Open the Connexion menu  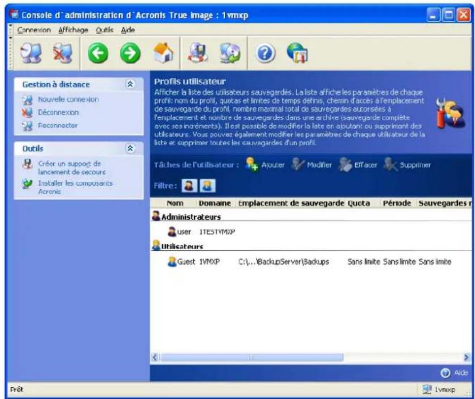(x=34, y=30)
